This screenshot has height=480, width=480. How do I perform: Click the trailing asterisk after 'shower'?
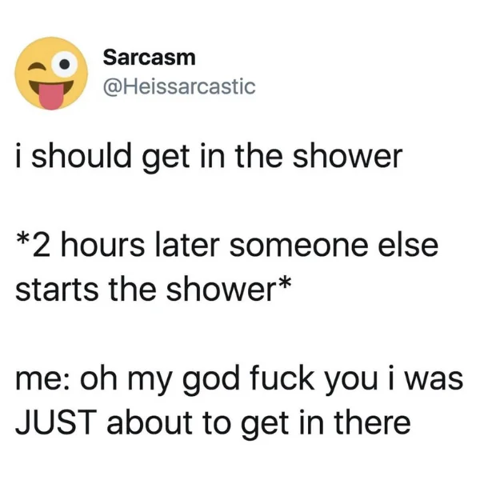(283, 283)
